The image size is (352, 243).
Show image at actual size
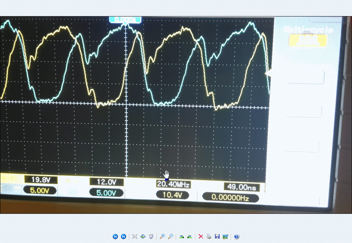[x=143, y=236]
